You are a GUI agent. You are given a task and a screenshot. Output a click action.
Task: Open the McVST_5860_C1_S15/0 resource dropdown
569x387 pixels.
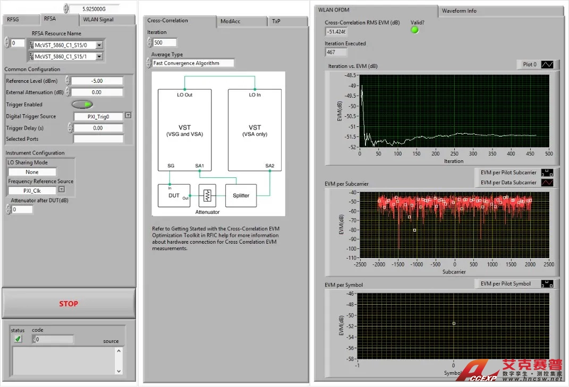[x=99, y=45]
